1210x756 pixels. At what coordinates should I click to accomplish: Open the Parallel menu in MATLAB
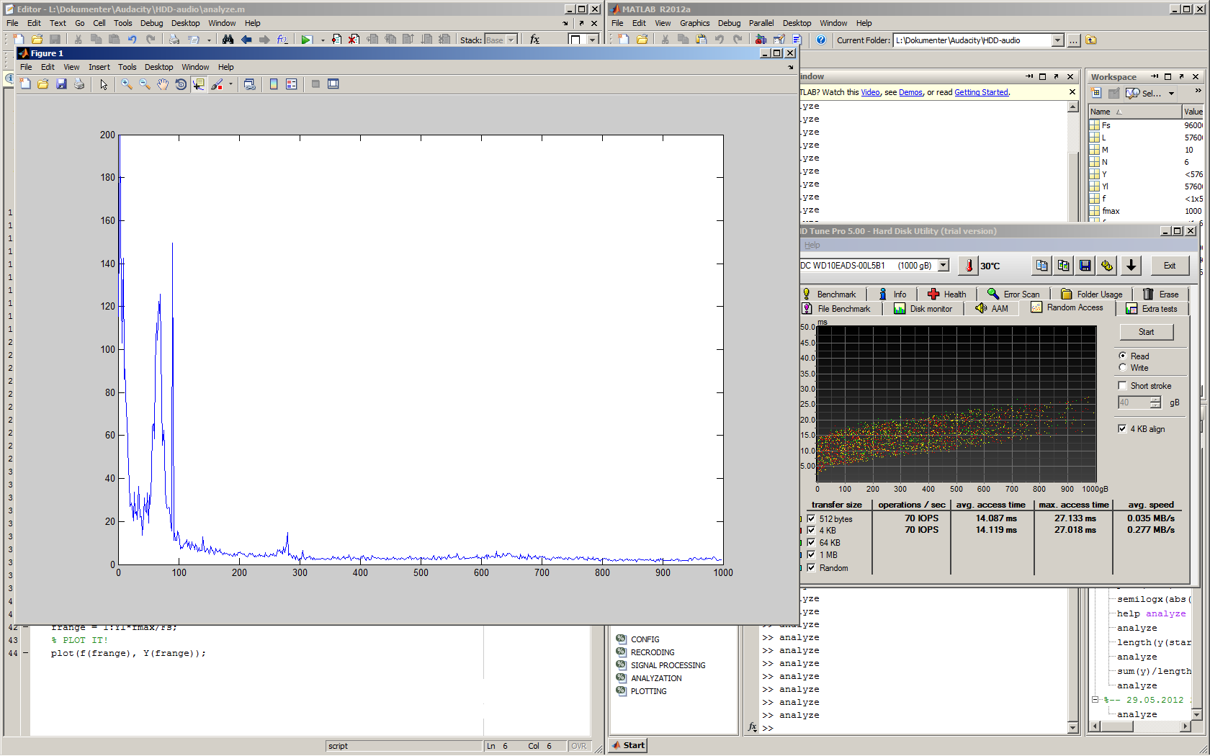pos(761,23)
